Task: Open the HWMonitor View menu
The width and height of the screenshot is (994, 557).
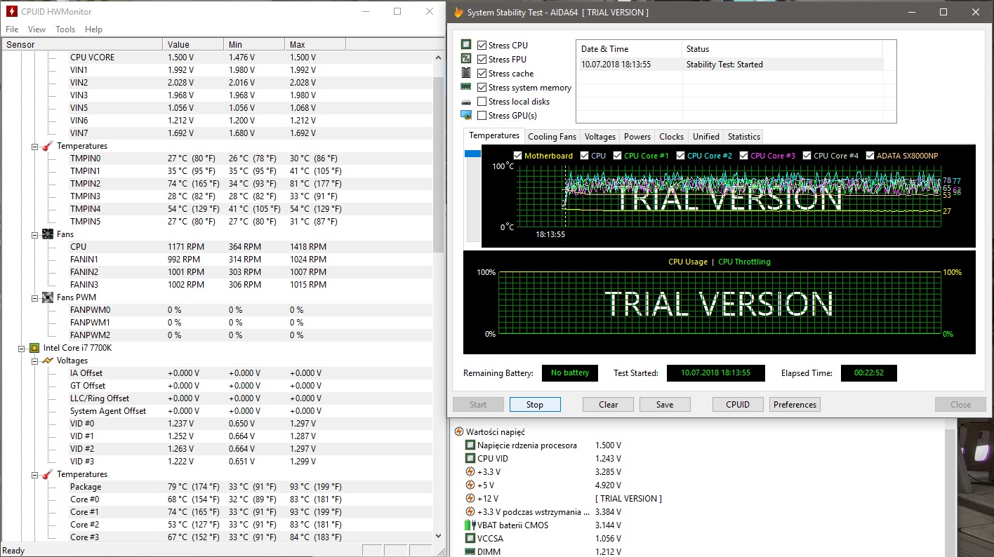Action: tap(37, 29)
